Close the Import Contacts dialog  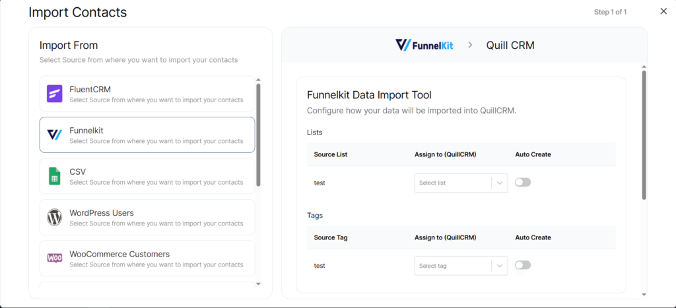tap(663, 11)
